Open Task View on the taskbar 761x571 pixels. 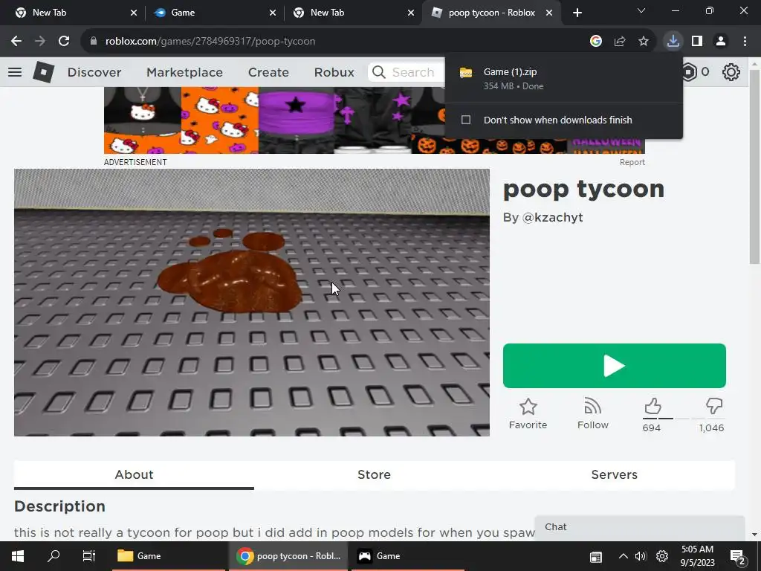click(89, 556)
